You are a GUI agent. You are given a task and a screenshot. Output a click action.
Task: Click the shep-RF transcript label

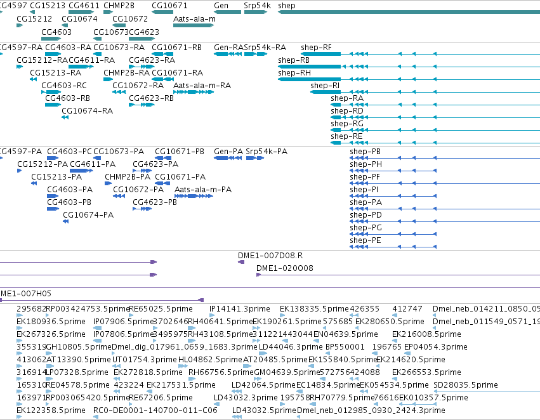click(316, 47)
